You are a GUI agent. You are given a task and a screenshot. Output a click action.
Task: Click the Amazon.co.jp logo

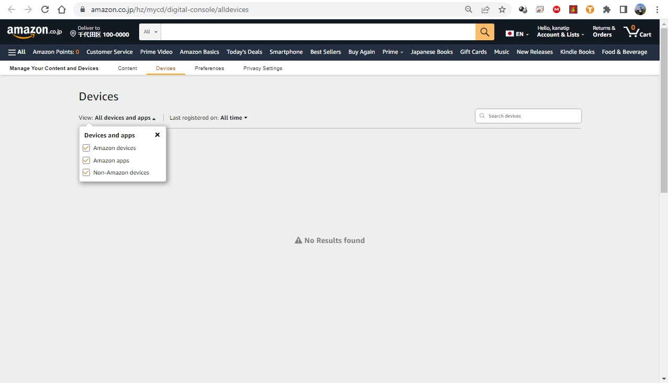[35, 32]
